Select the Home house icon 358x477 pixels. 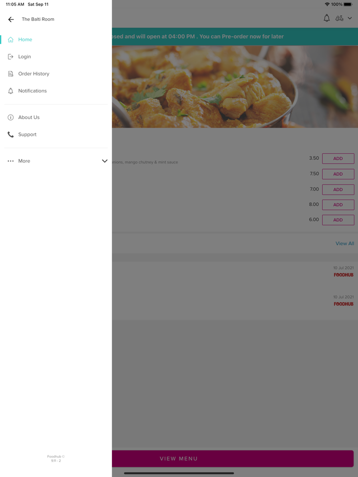tap(11, 39)
